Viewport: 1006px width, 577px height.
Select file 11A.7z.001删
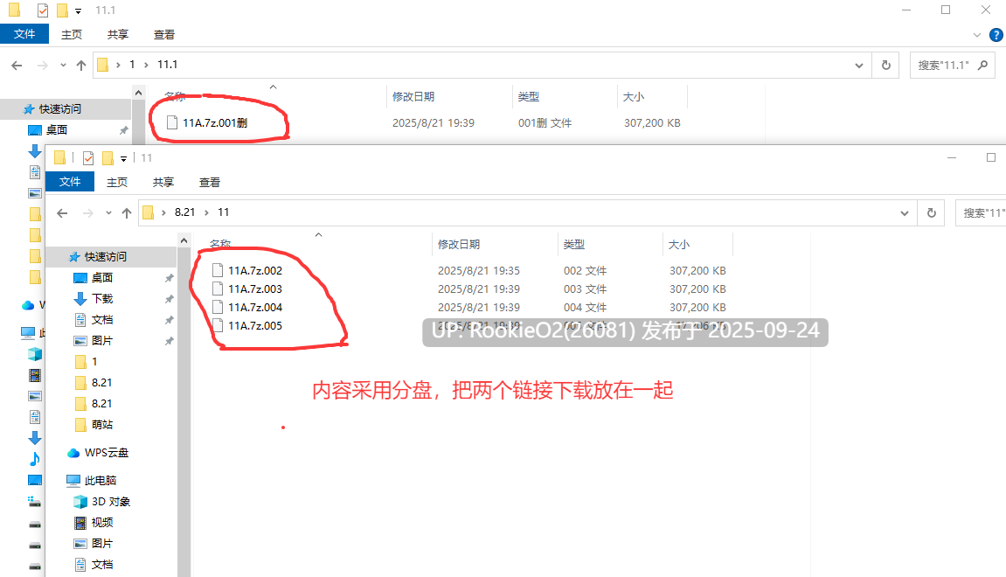[215, 122]
